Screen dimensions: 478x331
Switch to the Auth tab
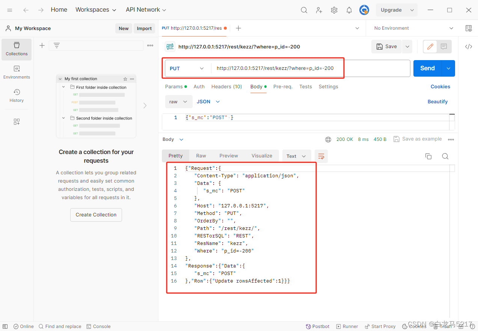coord(199,87)
